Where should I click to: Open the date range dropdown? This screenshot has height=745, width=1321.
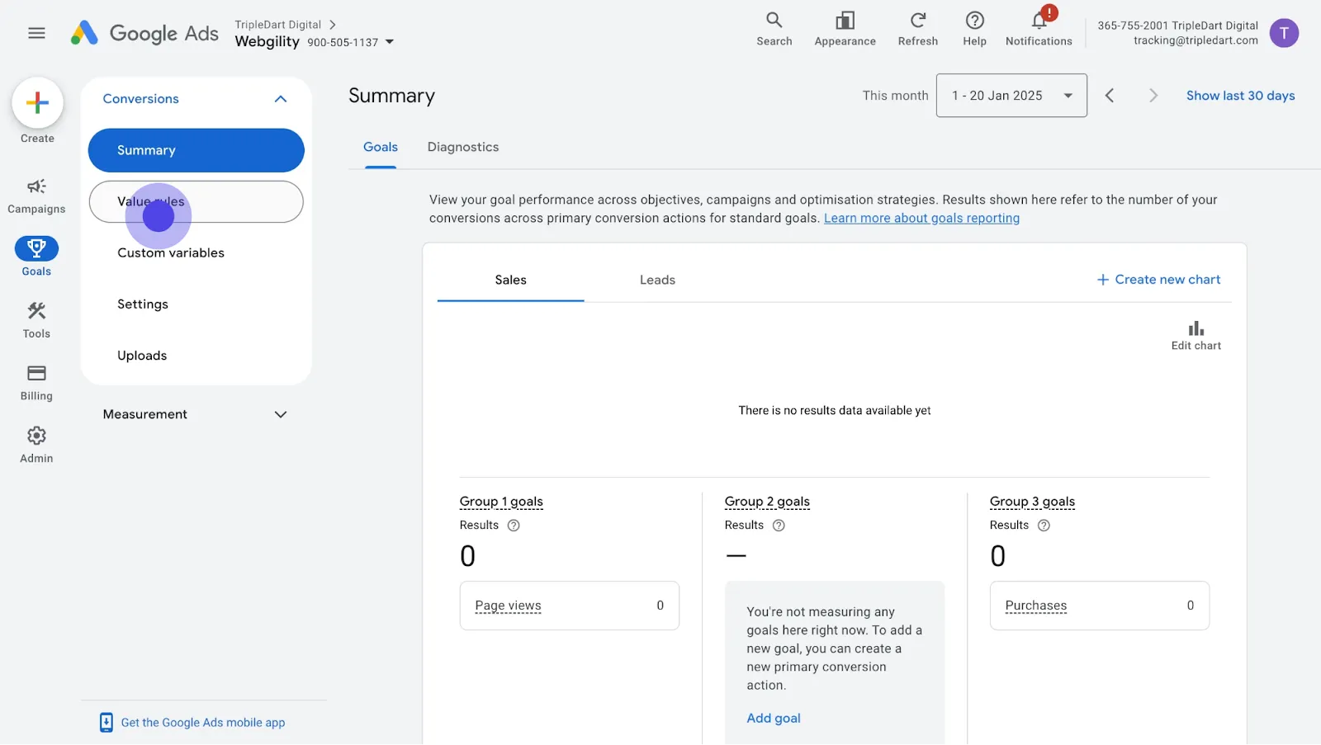1011,96
